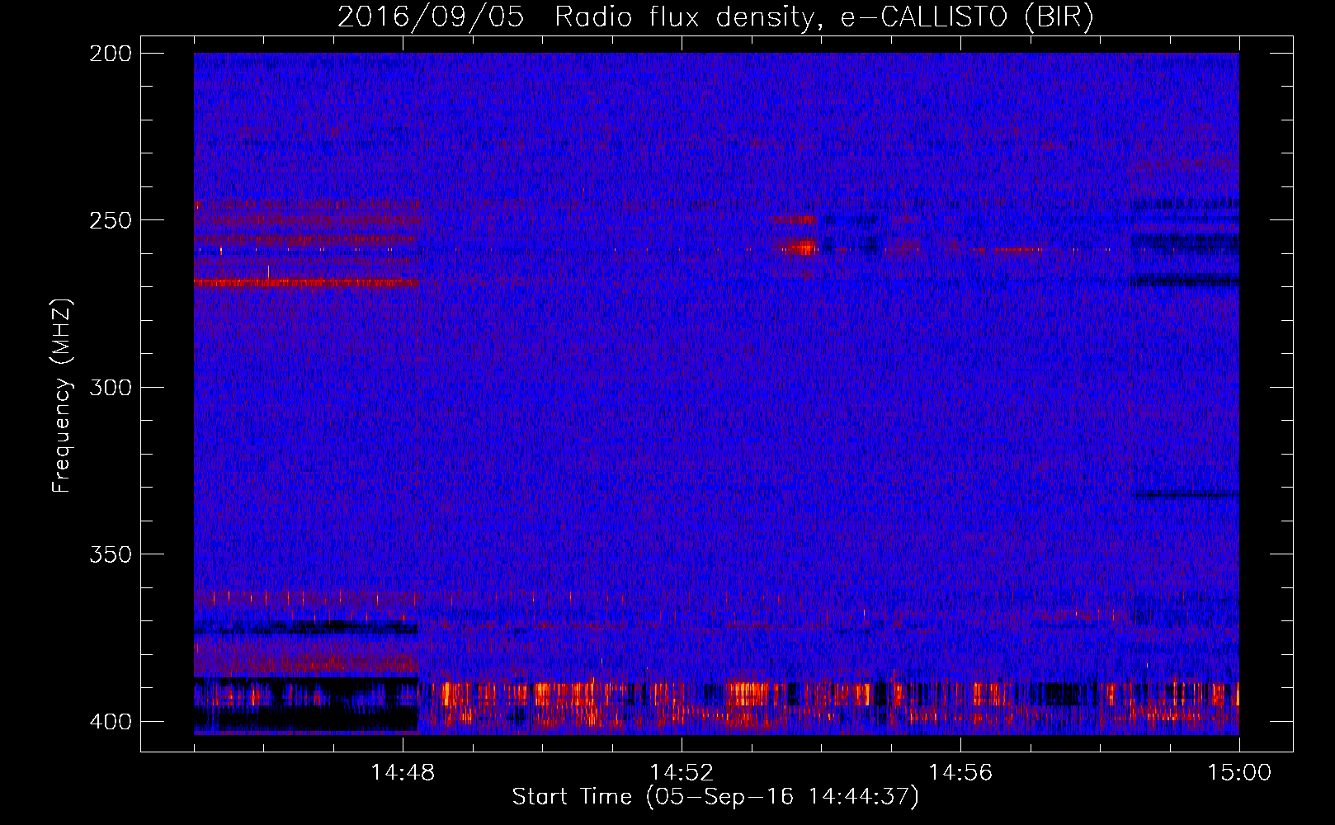This screenshot has height=825, width=1335.
Task: Click the plot title '2016/09/05 Radio flux density'
Action: (x=715, y=17)
